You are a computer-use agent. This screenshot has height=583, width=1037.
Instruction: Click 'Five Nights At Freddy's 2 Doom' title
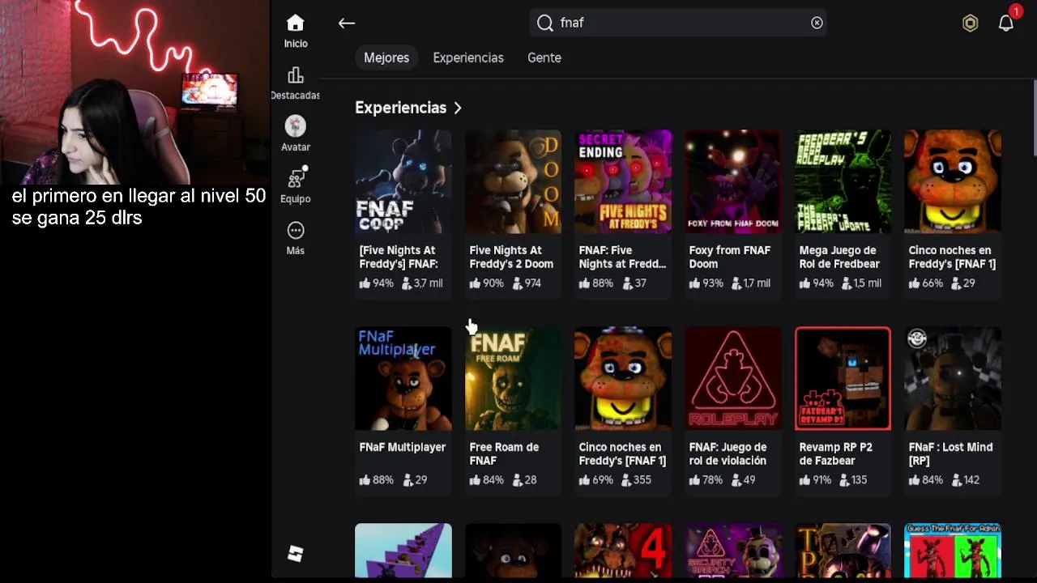point(511,257)
